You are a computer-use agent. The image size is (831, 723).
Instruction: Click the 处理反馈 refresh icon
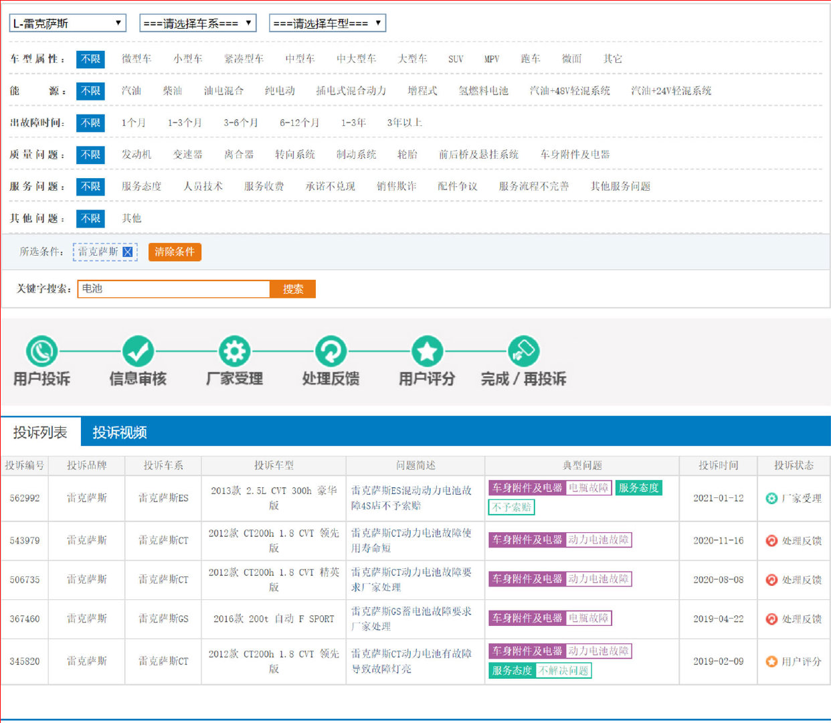tap(331, 351)
